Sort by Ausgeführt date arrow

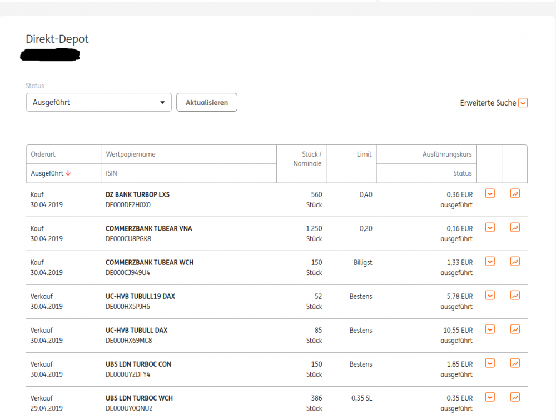click(68, 173)
